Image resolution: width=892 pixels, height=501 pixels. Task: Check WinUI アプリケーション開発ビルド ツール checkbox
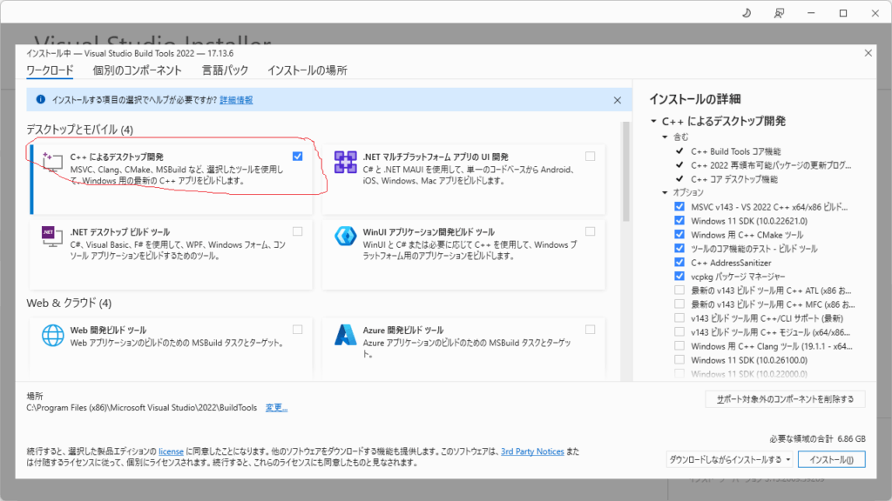click(591, 231)
